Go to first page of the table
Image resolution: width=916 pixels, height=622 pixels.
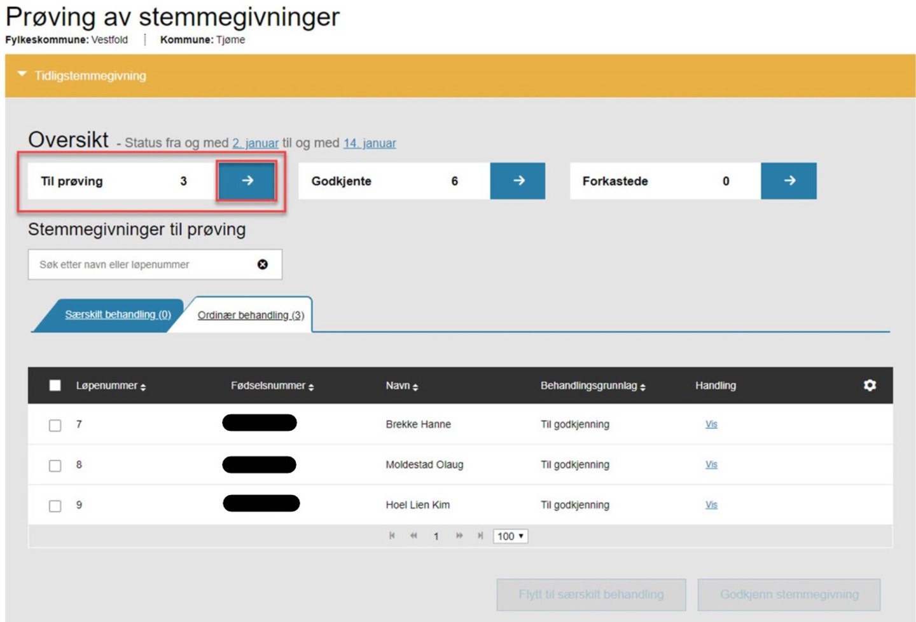point(392,536)
